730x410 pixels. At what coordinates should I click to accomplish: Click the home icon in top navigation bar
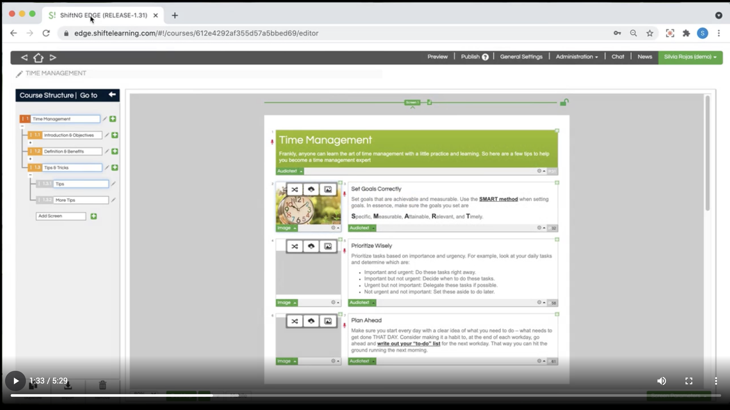[38, 57]
